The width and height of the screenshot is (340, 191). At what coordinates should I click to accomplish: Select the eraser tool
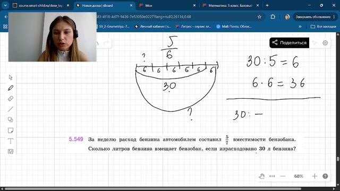(x=11, y=99)
